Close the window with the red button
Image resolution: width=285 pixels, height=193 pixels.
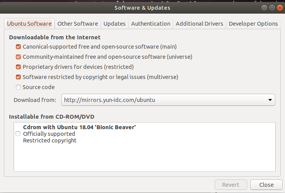(x=280, y=7)
